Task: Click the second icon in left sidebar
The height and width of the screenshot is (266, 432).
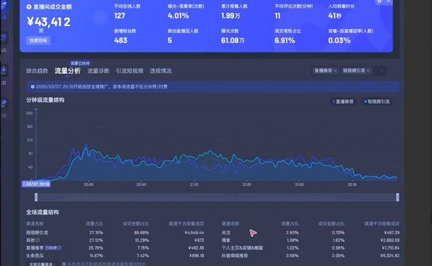Action: 4,38
